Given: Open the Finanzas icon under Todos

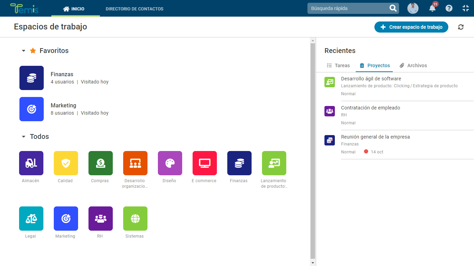Looking at the screenshot, I should [x=239, y=163].
